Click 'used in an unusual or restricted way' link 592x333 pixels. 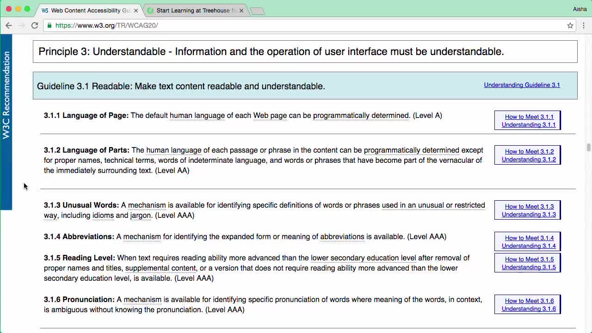click(x=433, y=205)
